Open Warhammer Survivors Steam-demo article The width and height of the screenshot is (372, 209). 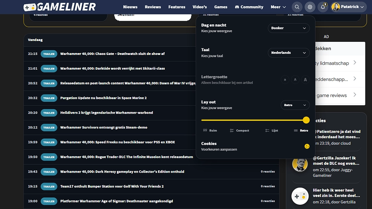click(x=104, y=127)
